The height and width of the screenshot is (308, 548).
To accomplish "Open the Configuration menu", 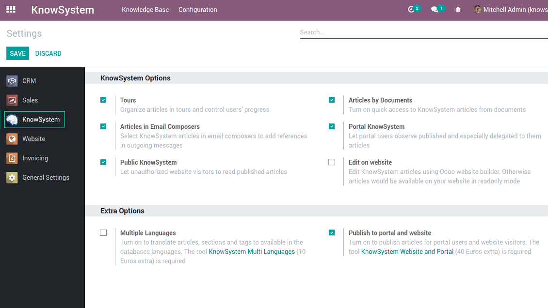I will tap(197, 9).
